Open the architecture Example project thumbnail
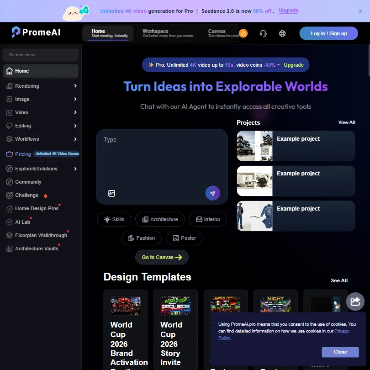This screenshot has width=370, height=370. coord(254,146)
